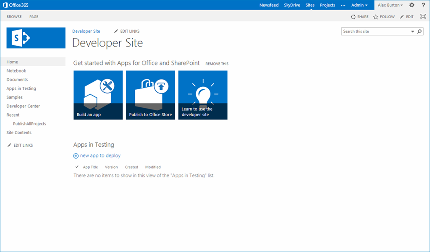This screenshot has height=252, width=430.
Task: Open SkyDrive in top navigation
Action: (x=292, y=5)
